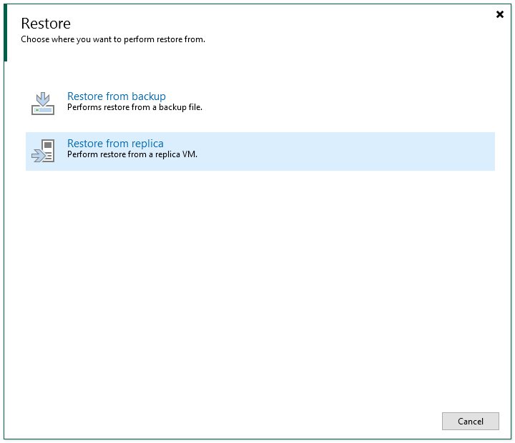The height and width of the screenshot is (443, 515).
Task: Open the "Restore from replica" link
Action: click(115, 144)
